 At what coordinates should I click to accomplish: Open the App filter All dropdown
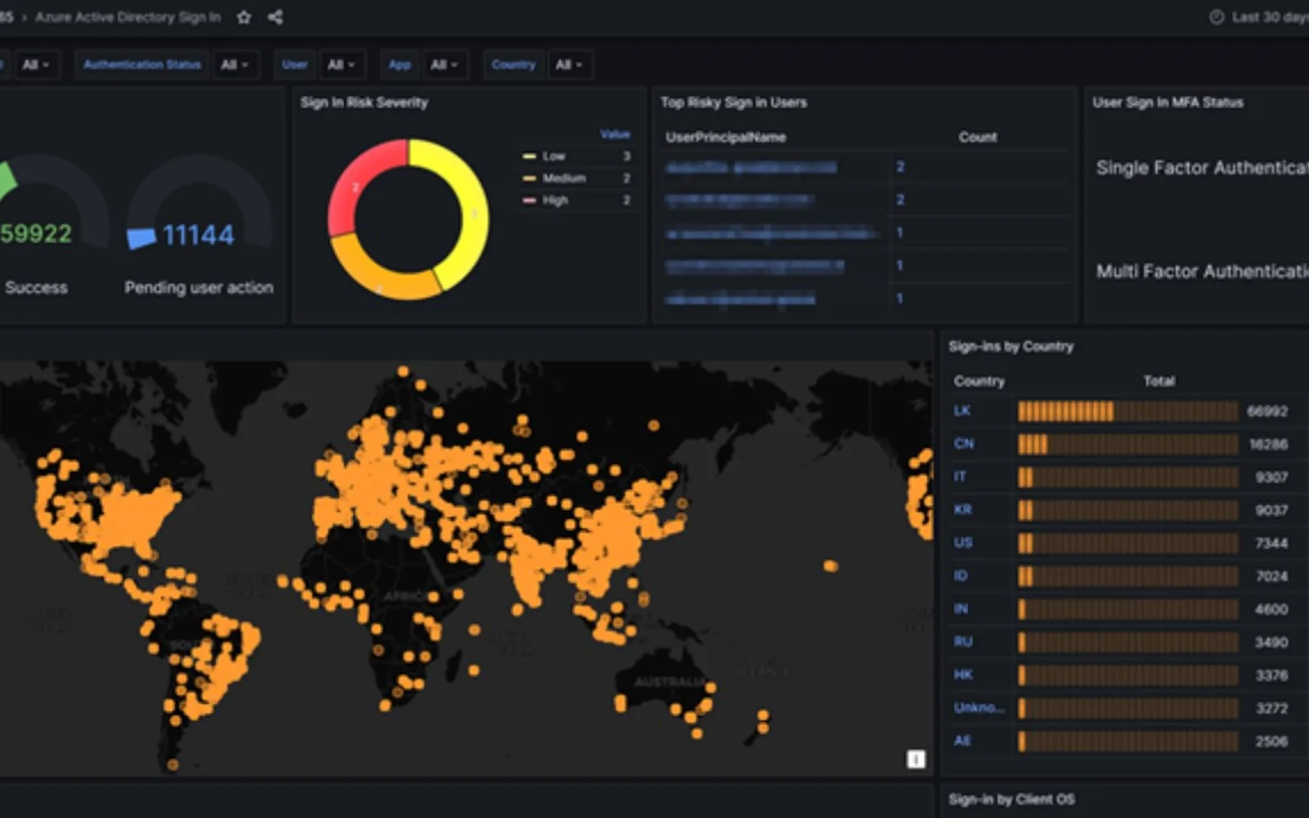444,65
